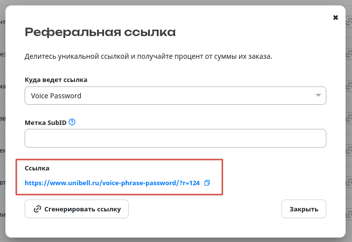
Task: Click the Метка SubID label
Action: (x=45, y=122)
